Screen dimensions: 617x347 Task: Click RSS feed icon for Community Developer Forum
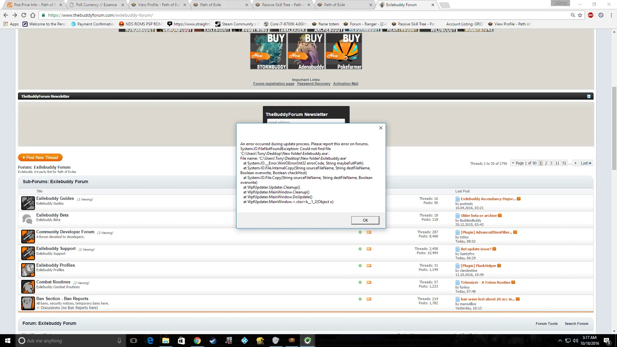pos(369,232)
